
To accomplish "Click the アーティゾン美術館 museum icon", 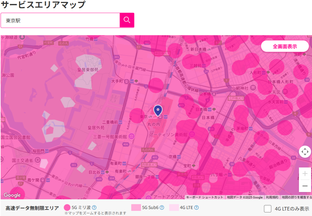I will [x=192, y=134].
